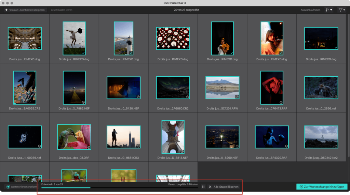Click Dauer: Ungefähr 5 Minuten label

pyautogui.click(x=183, y=184)
